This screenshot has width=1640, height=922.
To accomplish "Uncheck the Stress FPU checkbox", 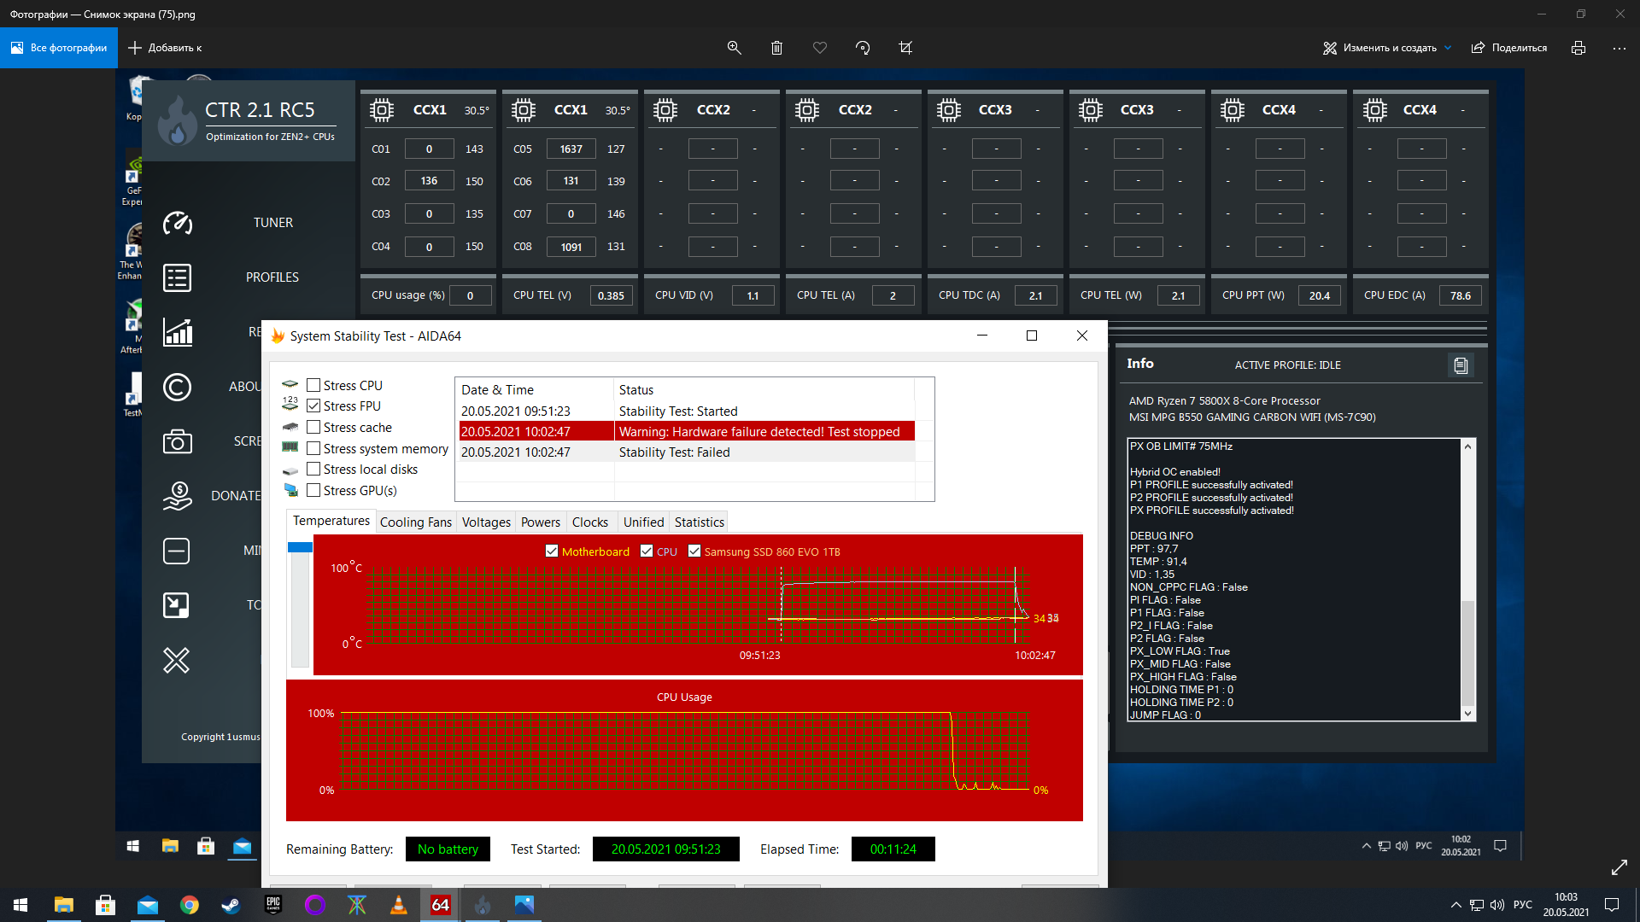I will click(x=313, y=406).
